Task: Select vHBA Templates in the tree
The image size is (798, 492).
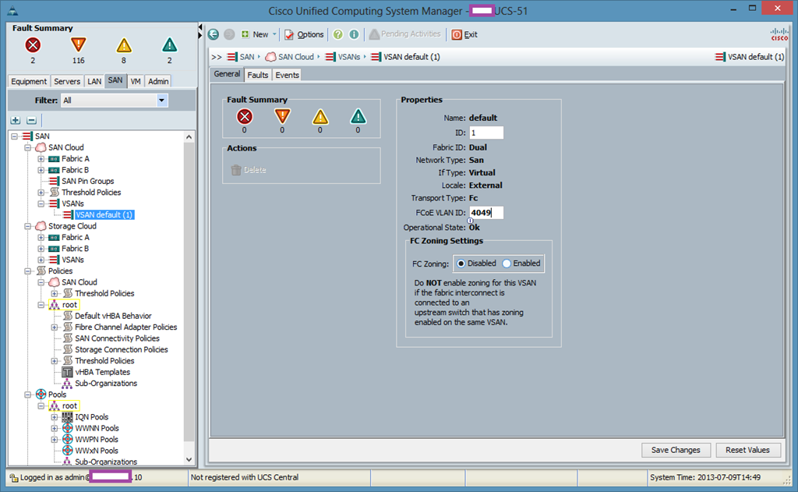Action: coord(102,372)
